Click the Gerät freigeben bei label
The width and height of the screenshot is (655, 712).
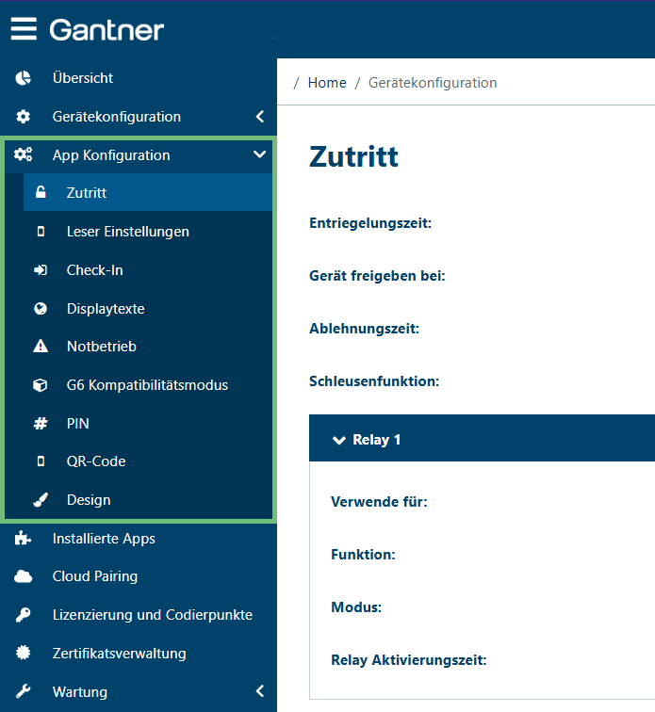pyautogui.click(x=377, y=276)
